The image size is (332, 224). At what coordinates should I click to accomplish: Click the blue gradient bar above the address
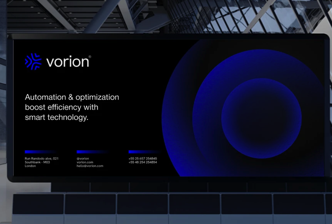[41, 152]
